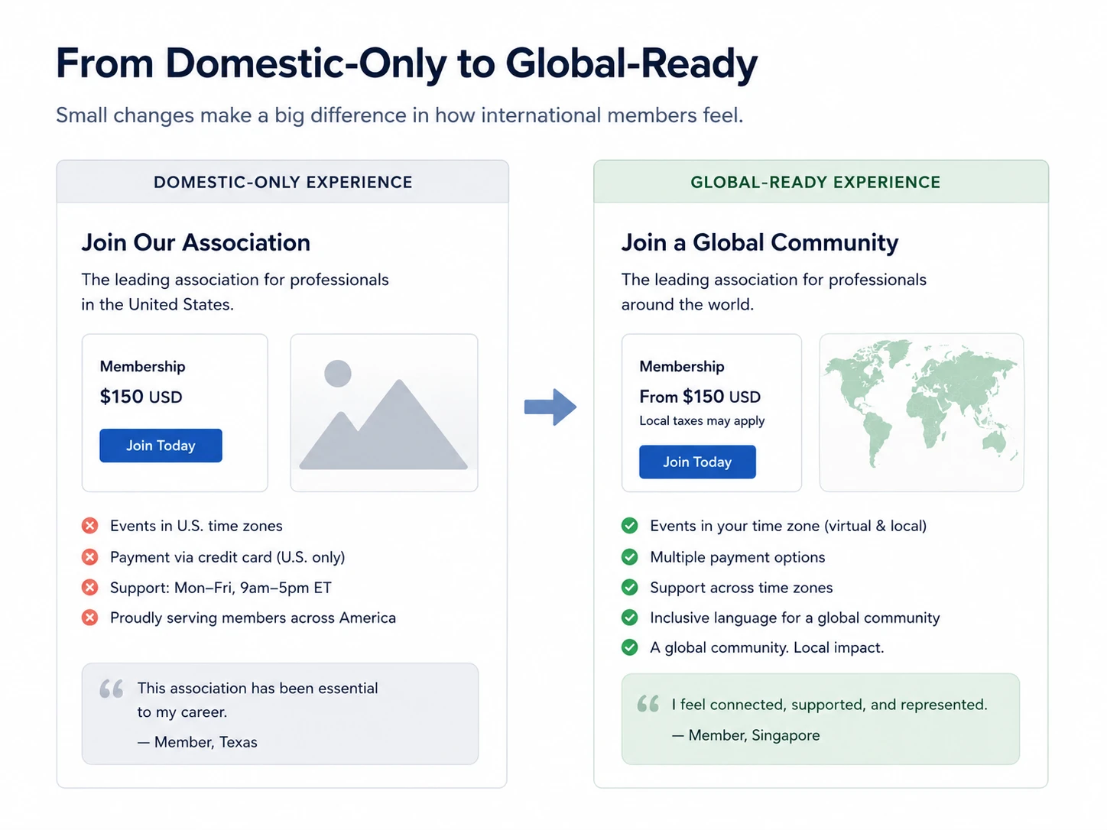The width and height of the screenshot is (1107, 830).
Task: Click red X beside Support: Mon–Fri
Action: [90, 588]
